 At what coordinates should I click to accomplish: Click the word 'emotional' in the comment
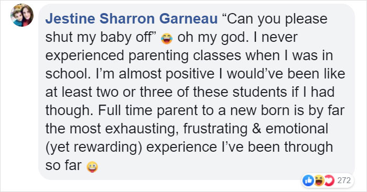[297, 129]
